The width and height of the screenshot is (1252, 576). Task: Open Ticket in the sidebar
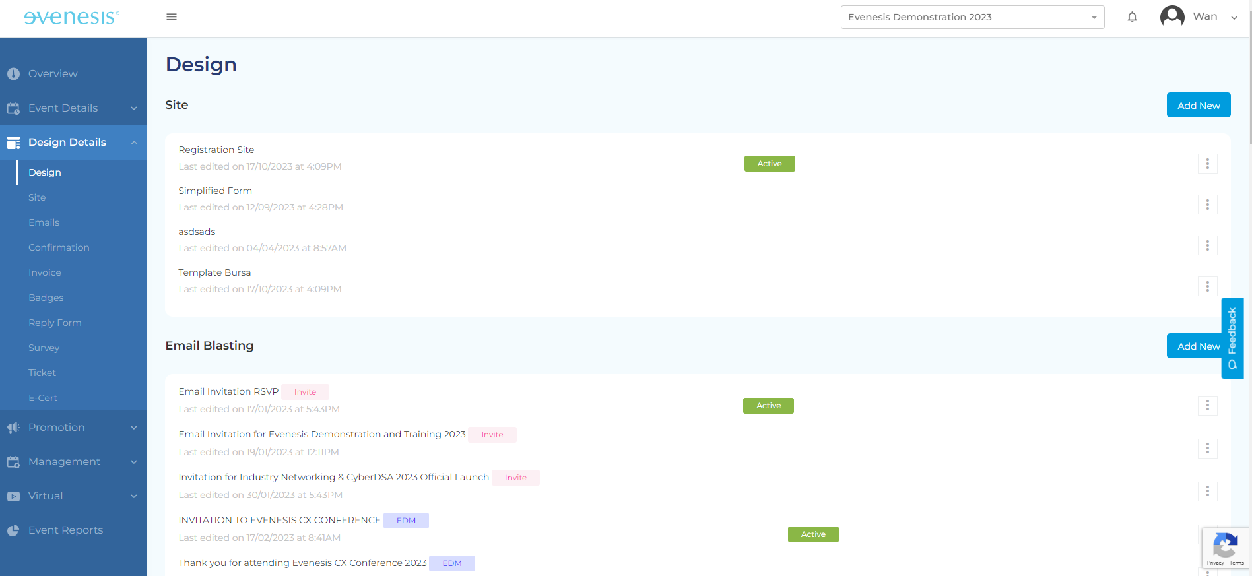click(x=42, y=373)
